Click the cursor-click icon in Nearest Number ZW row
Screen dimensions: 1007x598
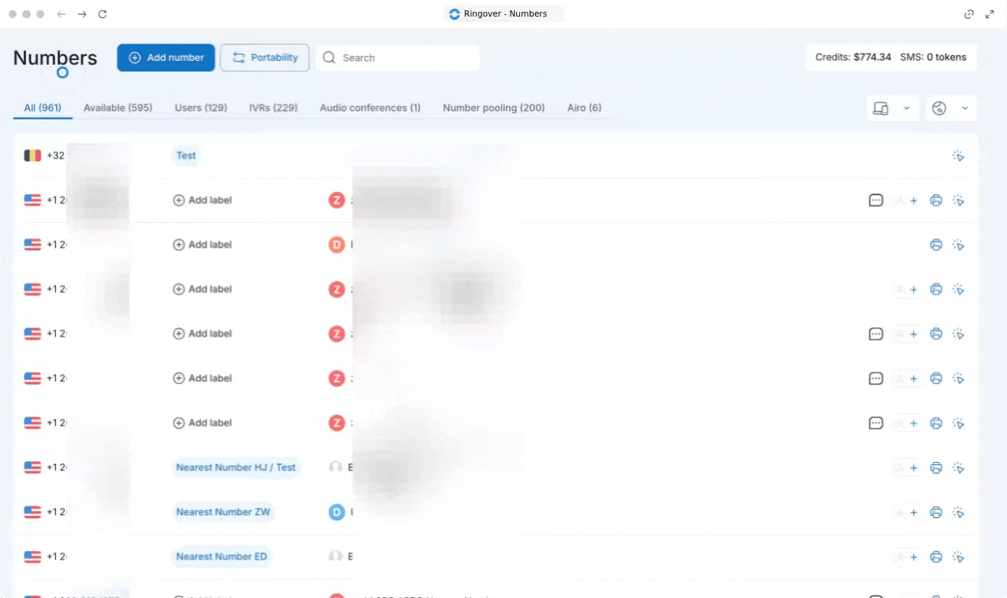pos(958,513)
